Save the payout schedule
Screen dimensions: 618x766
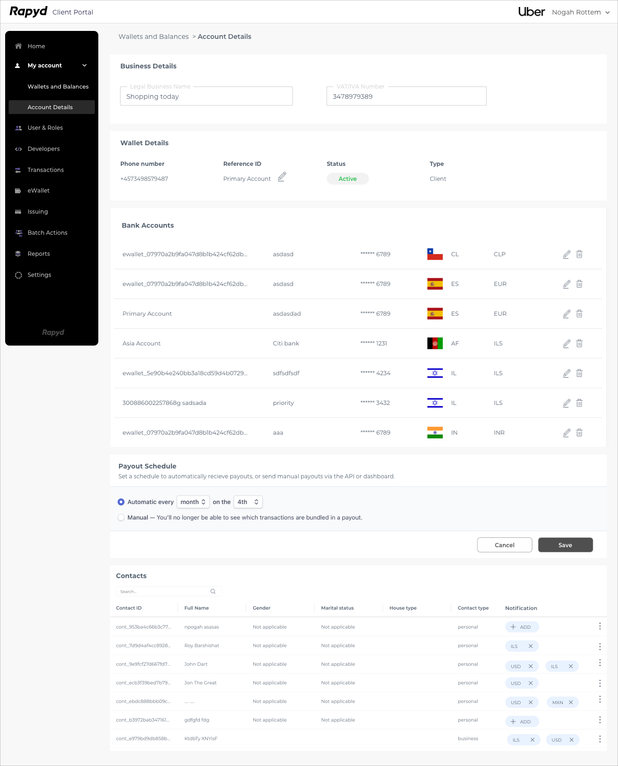click(x=565, y=545)
